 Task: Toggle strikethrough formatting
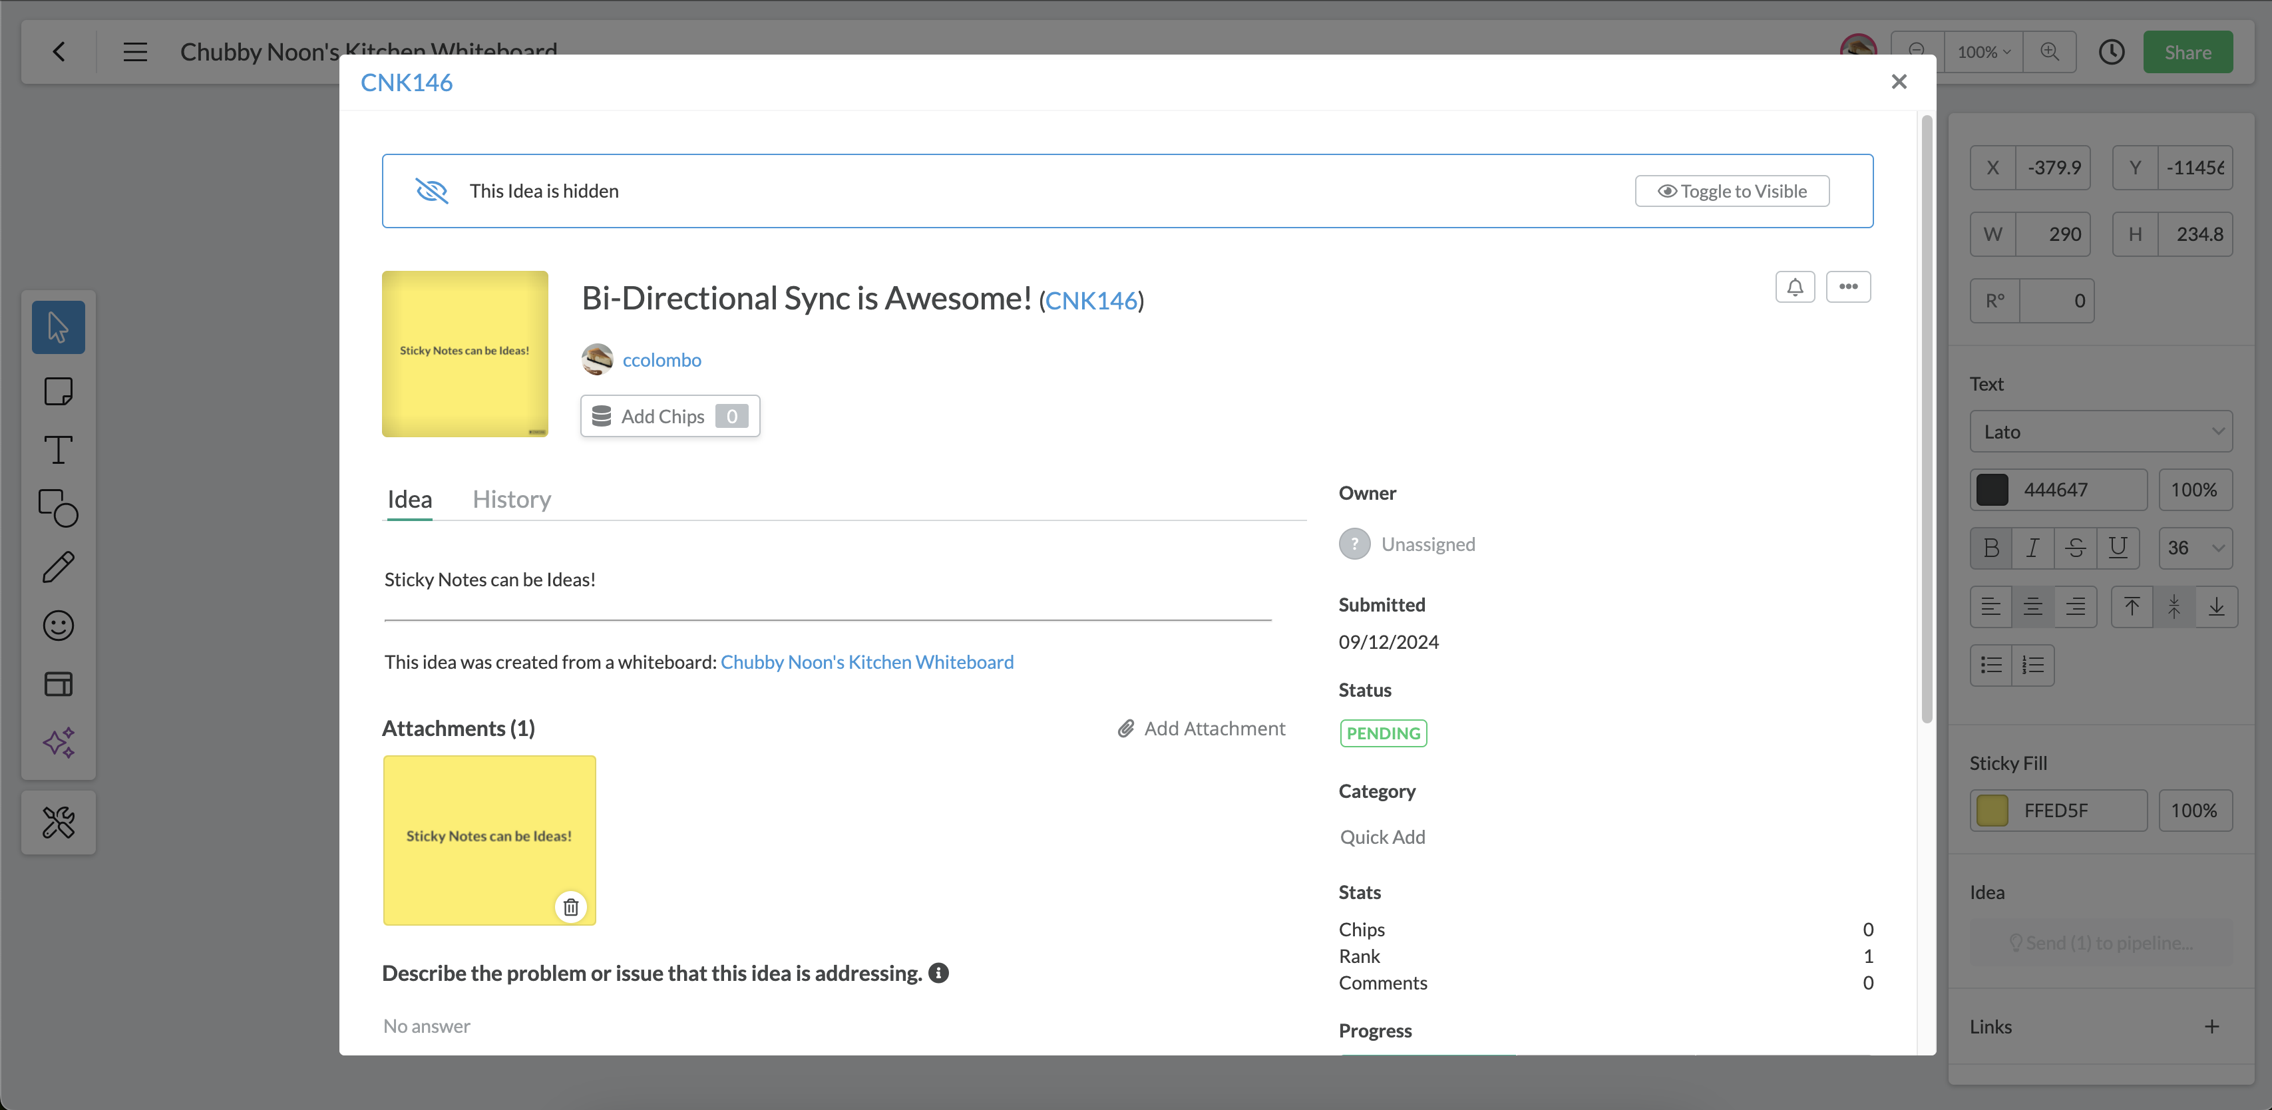click(2075, 548)
